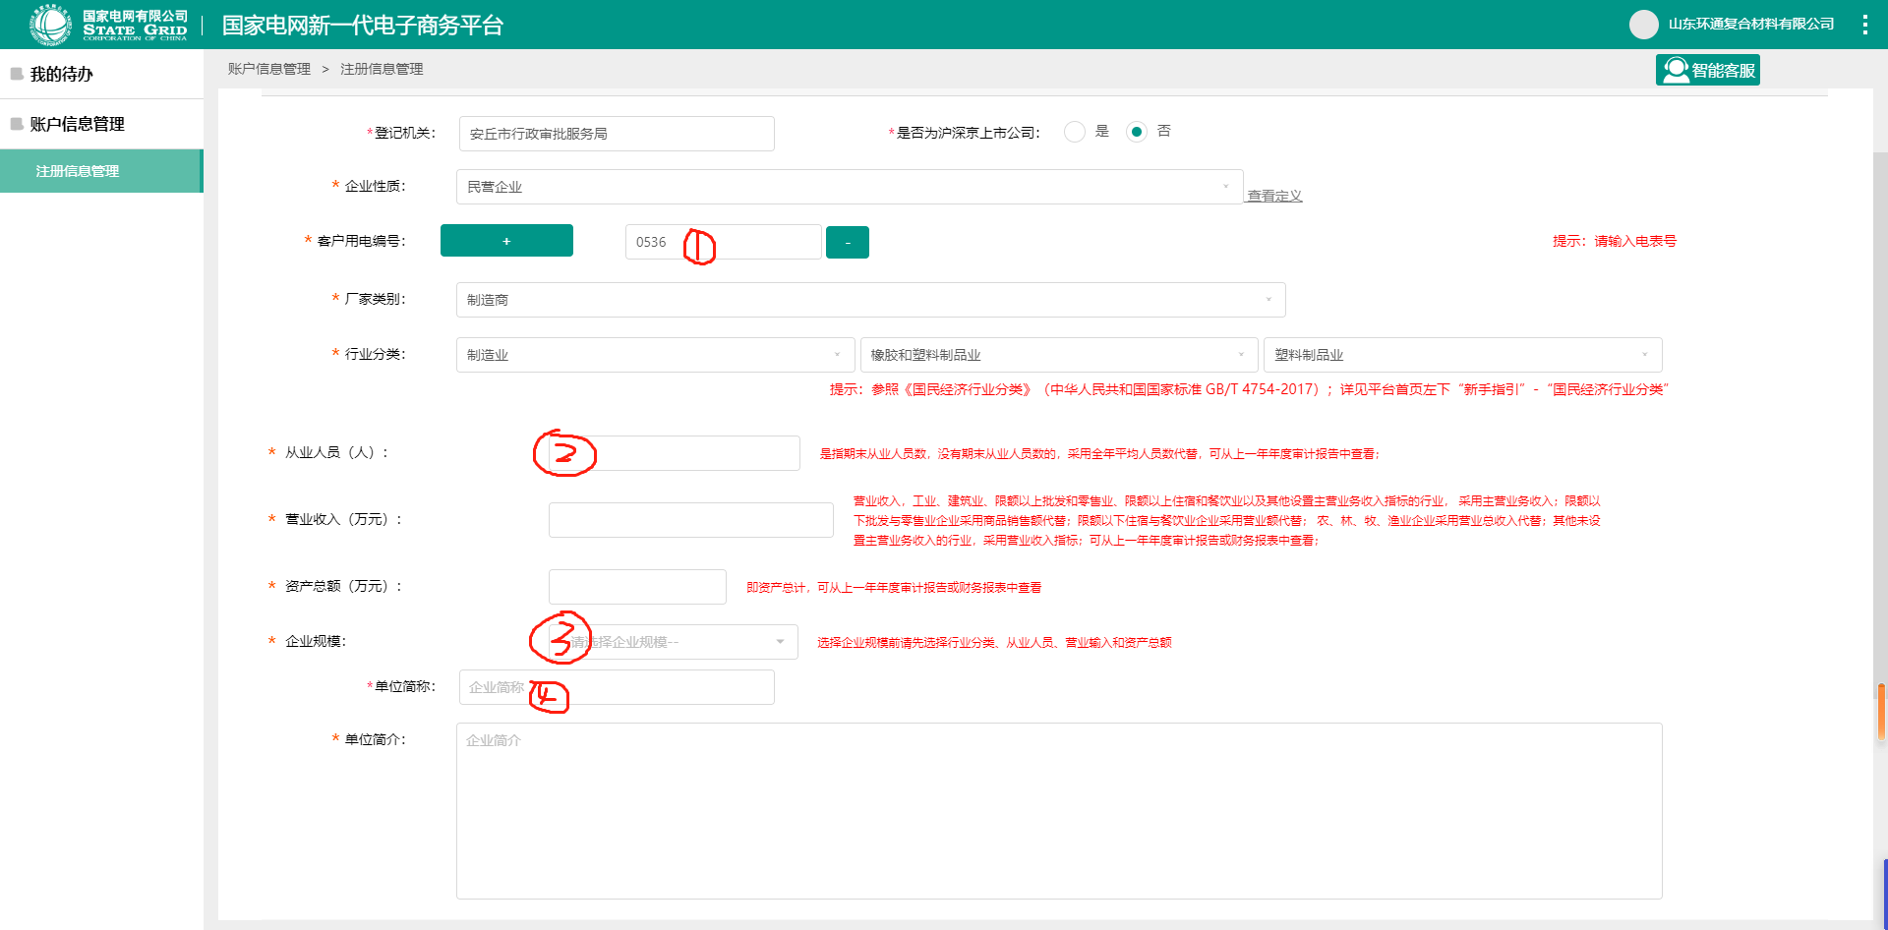This screenshot has height=930, width=1888.
Task: Select 是 for listed company option
Action: coord(1075,132)
